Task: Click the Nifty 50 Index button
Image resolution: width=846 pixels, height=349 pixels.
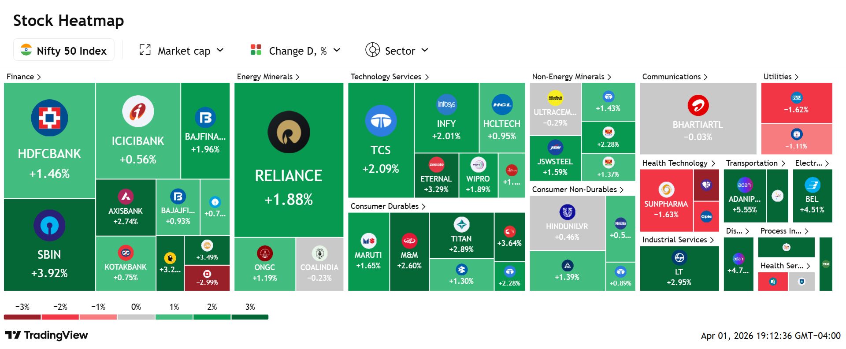Action: [64, 50]
